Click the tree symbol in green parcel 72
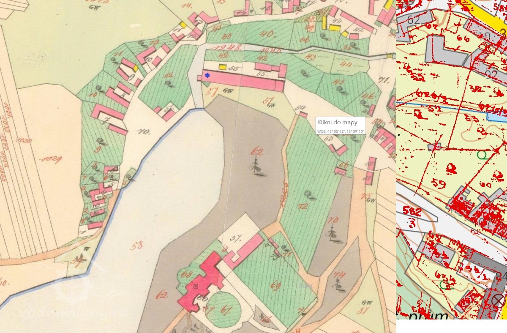507x333 pixels. pyautogui.click(x=309, y=195)
